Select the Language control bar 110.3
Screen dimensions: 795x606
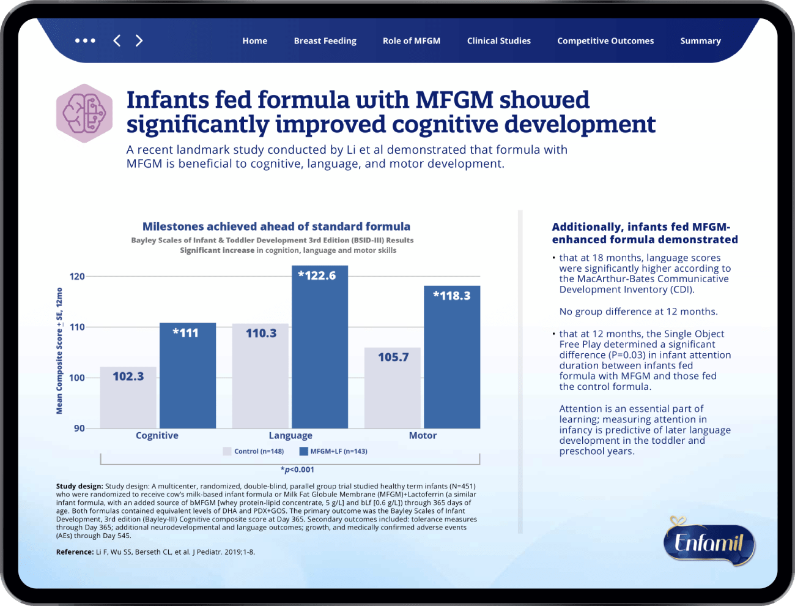260,376
